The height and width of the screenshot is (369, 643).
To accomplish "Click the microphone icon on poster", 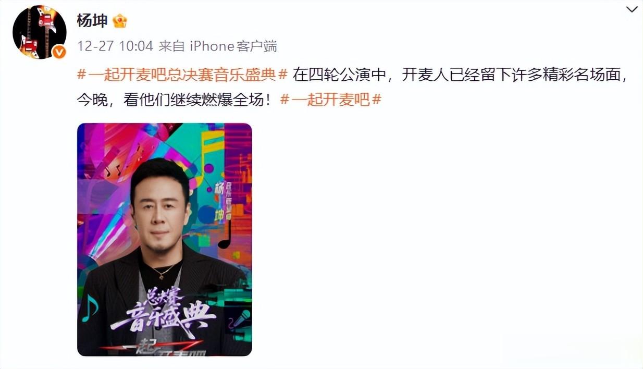I will (x=240, y=318).
